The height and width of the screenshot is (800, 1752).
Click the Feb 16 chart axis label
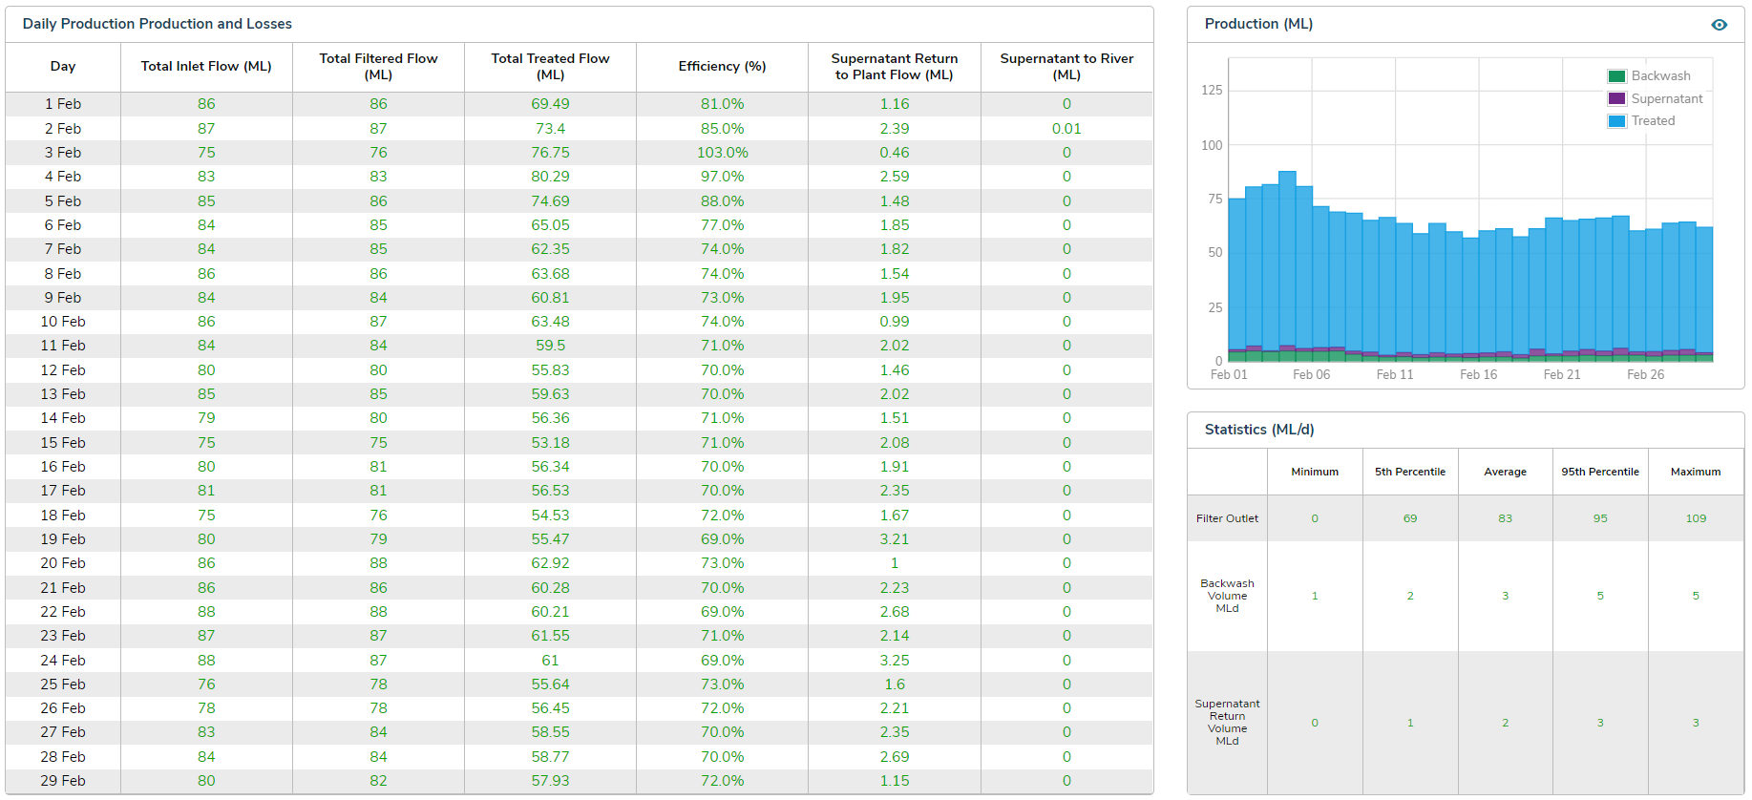coord(1478,375)
